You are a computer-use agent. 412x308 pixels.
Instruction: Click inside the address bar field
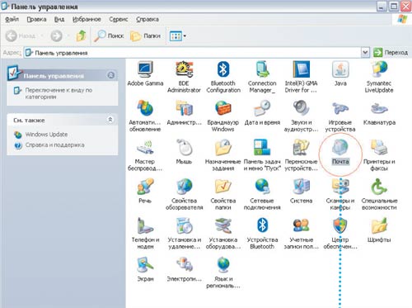(x=193, y=52)
